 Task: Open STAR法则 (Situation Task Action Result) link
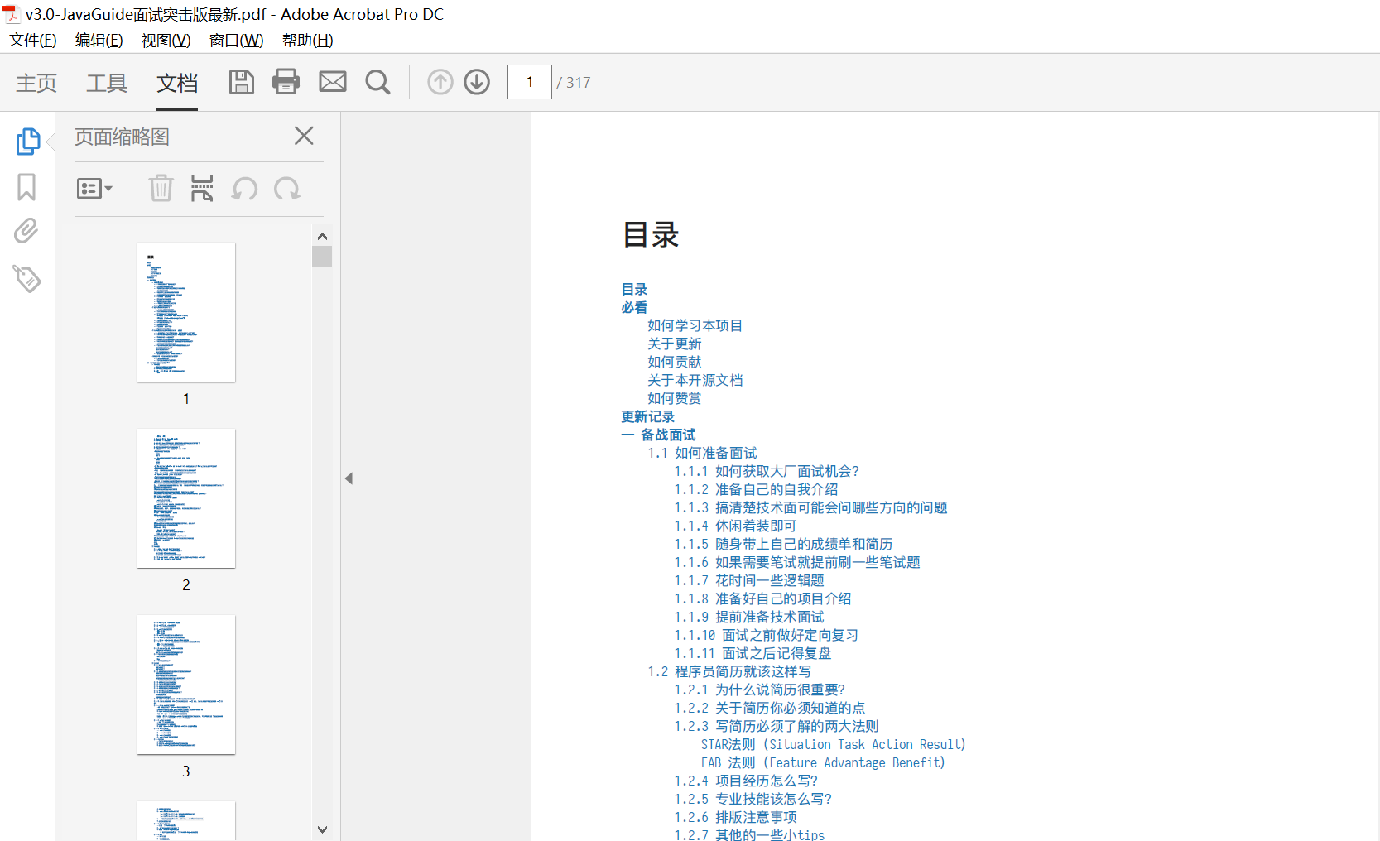pos(833,744)
